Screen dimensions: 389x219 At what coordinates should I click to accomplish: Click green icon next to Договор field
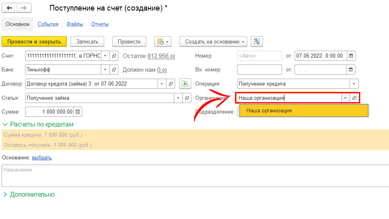[185, 84]
